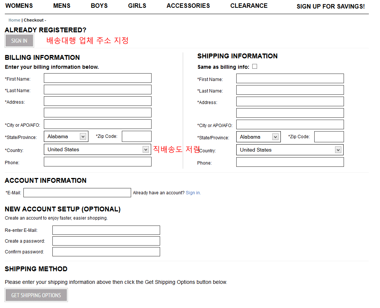This screenshot has width=380, height=308.
Task: Select the ACCESSORIES menu item
Action: [x=188, y=6]
